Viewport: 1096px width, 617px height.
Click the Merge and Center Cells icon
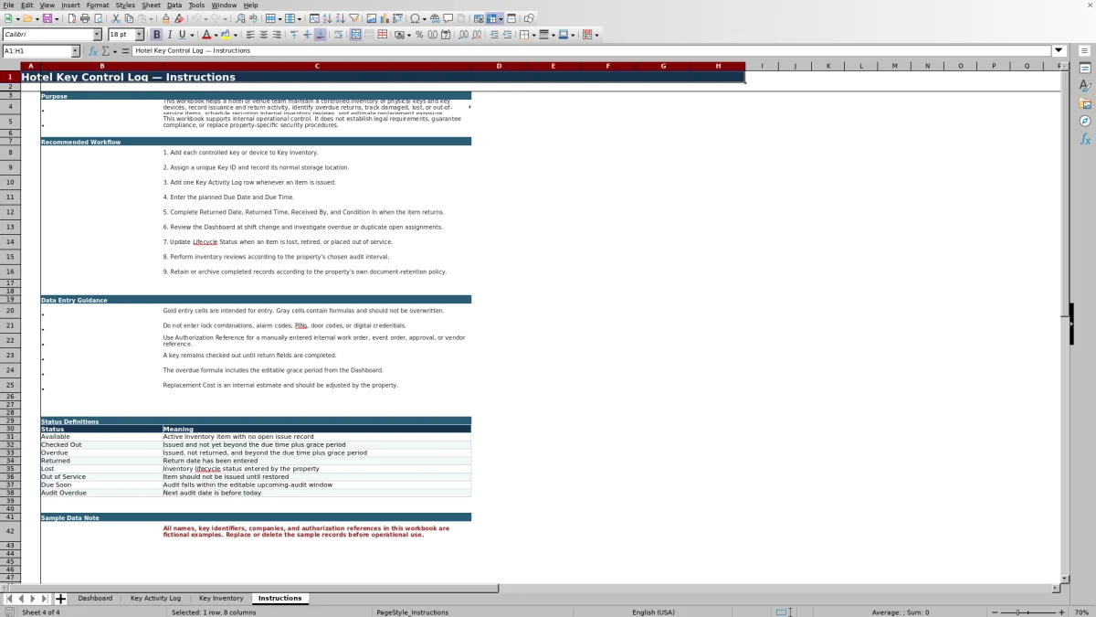pos(356,35)
